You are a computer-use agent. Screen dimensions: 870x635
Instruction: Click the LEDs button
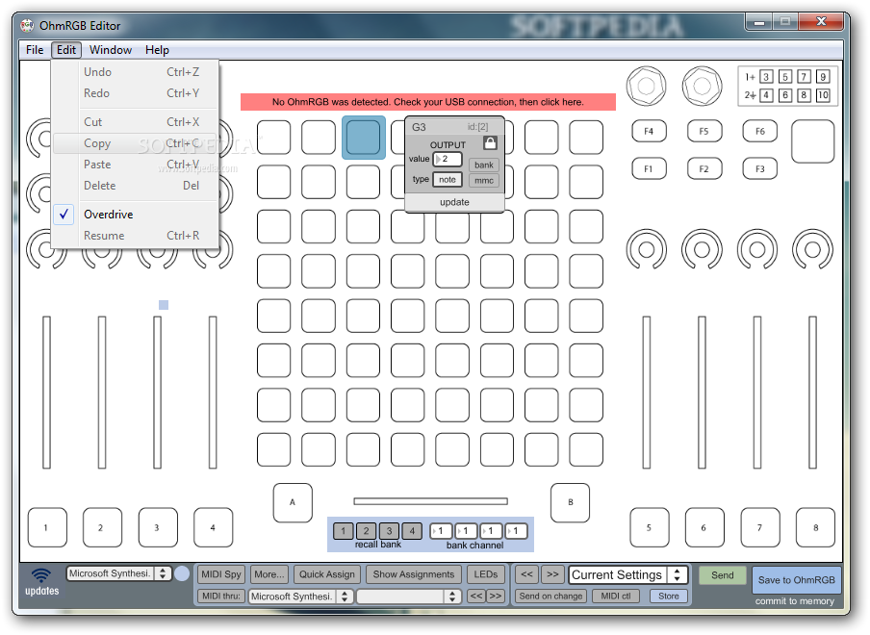tap(485, 574)
